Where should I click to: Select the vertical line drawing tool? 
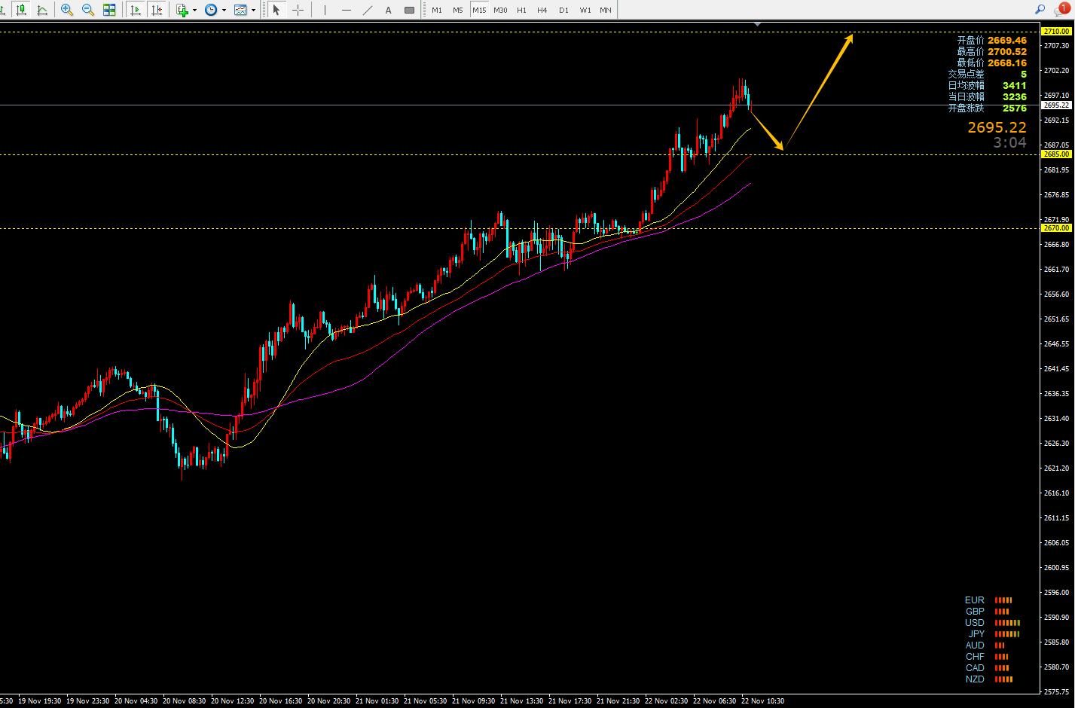click(x=325, y=10)
